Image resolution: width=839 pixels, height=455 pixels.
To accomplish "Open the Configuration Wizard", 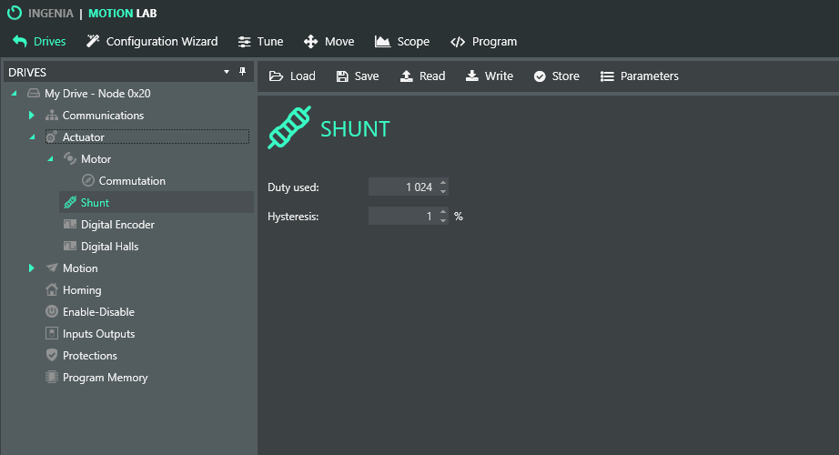I will click(152, 42).
